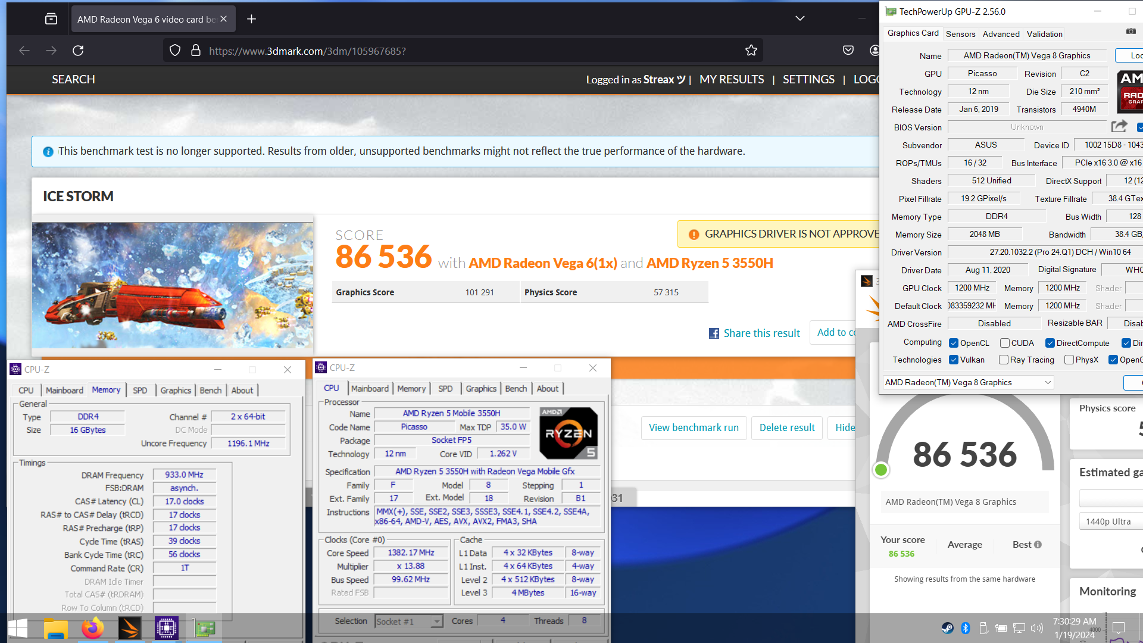The image size is (1143, 643).
Task: Open About tab in right CPU-Z window
Action: (x=547, y=389)
